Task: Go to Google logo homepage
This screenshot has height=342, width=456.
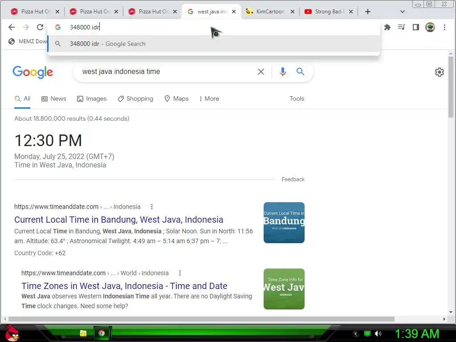Action: click(x=33, y=72)
